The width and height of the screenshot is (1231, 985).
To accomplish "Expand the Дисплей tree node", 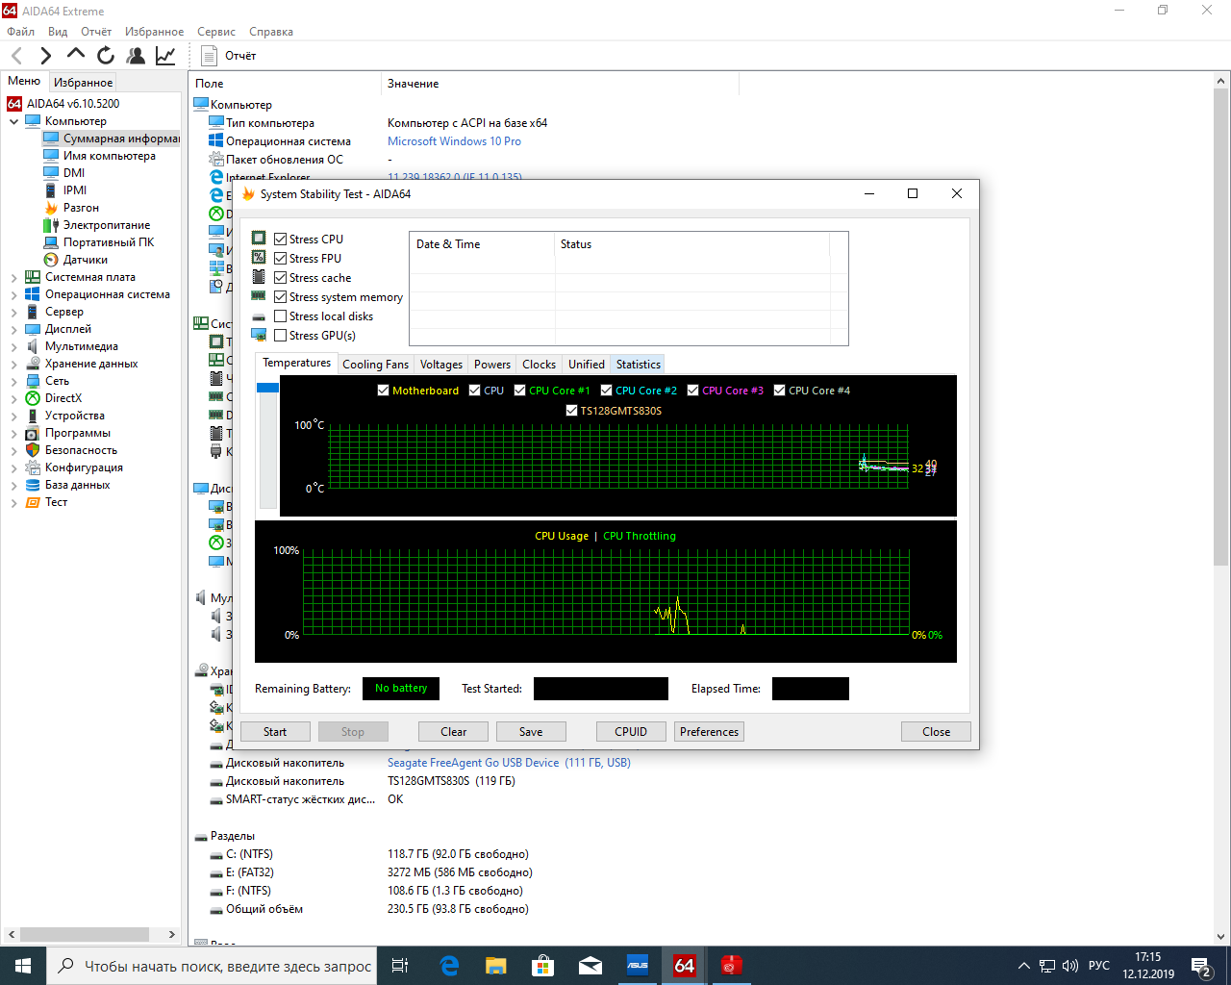I will pos(13,329).
